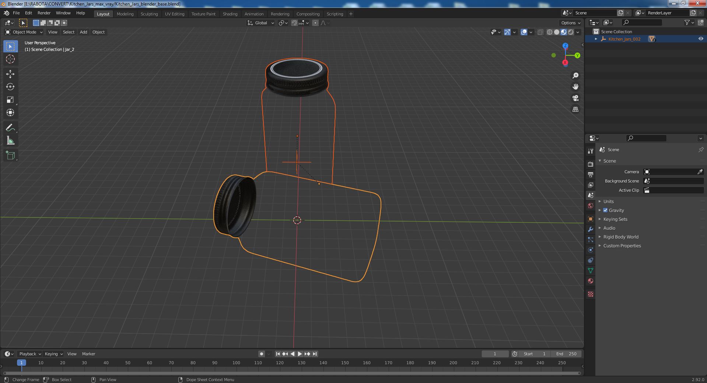Open the Object Mode dropdown
707x383 pixels.
tap(24, 32)
